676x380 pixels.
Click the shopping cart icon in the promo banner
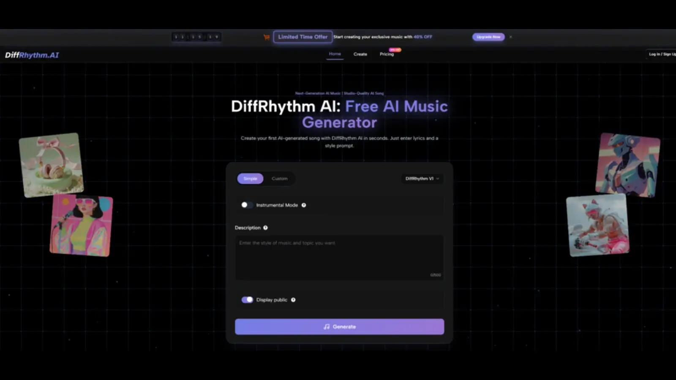[x=266, y=37]
